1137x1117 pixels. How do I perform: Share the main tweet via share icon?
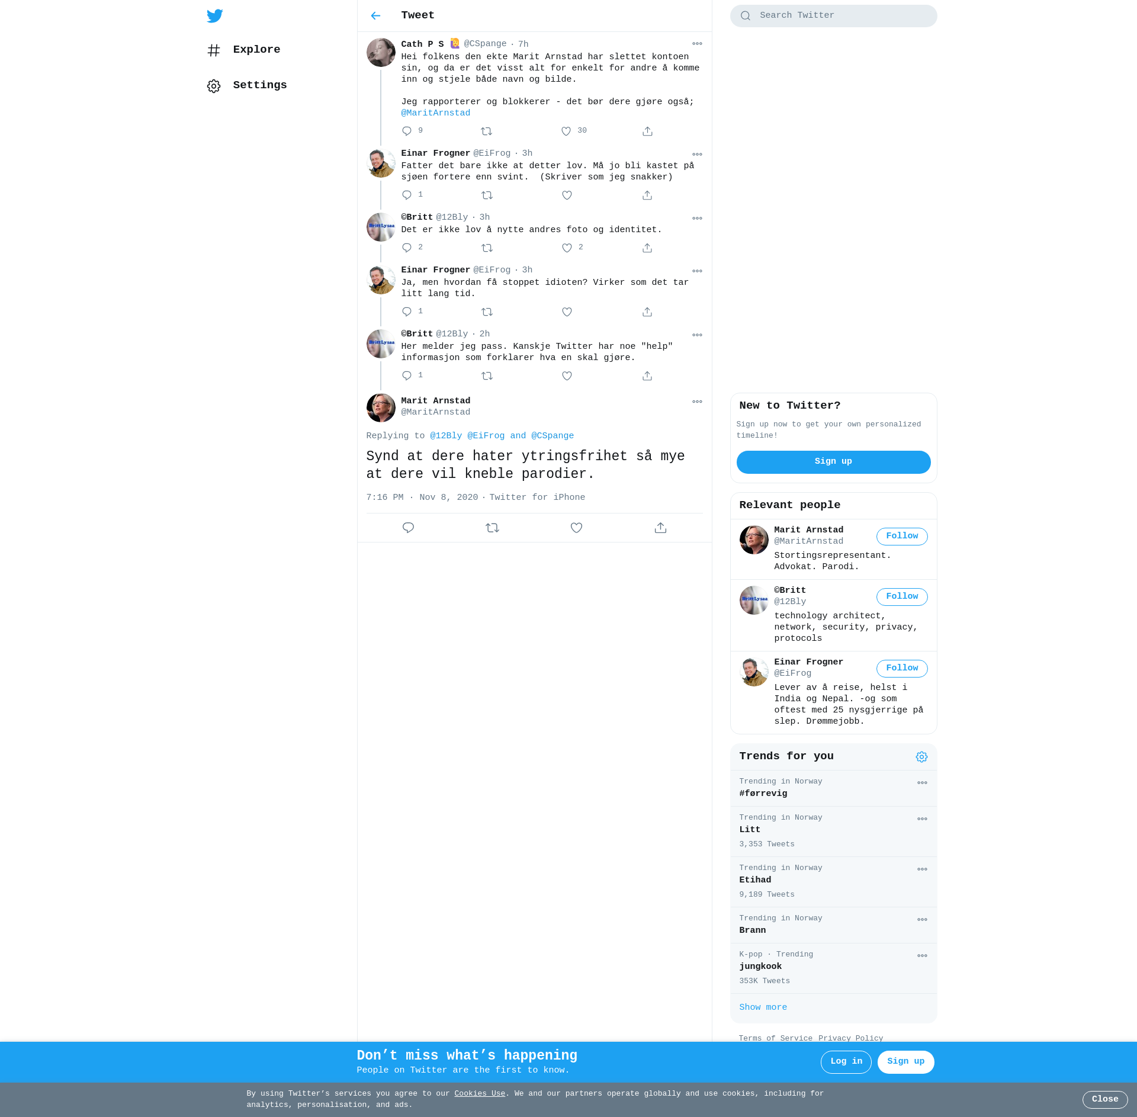click(660, 528)
